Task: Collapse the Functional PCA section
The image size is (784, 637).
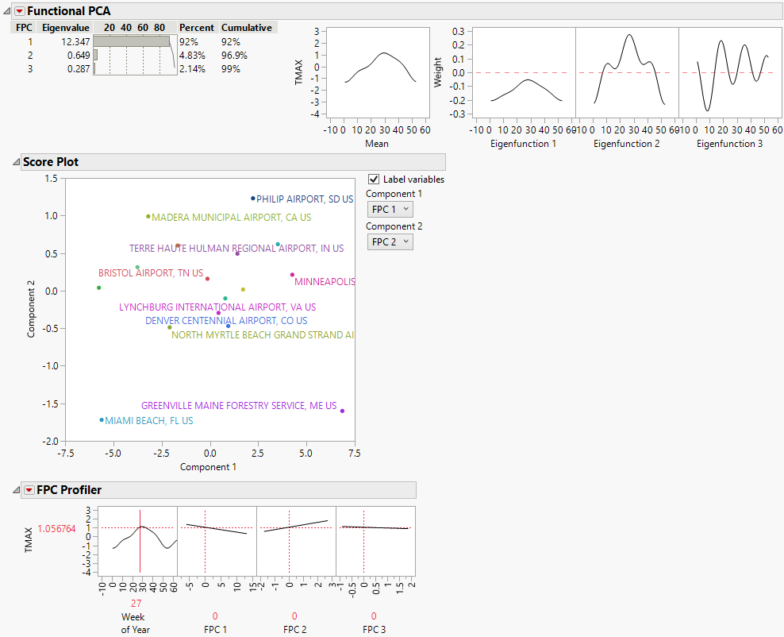Action: pos(7,11)
